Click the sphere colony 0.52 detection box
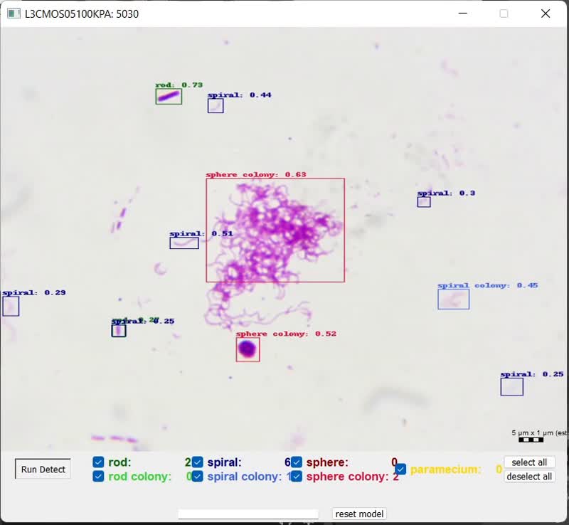 coord(248,349)
